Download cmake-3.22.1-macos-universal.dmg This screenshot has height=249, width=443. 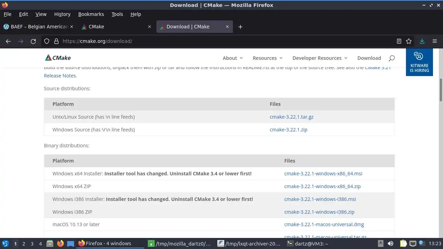pos(324,224)
